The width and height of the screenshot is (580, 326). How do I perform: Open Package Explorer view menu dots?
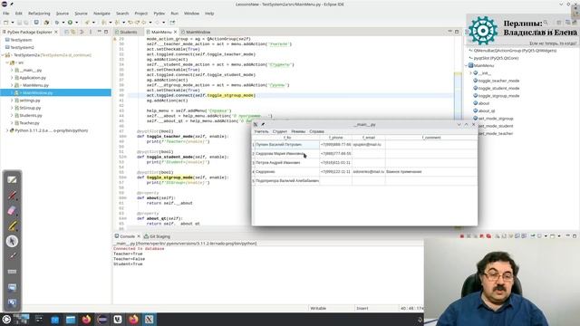tap(91, 33)
